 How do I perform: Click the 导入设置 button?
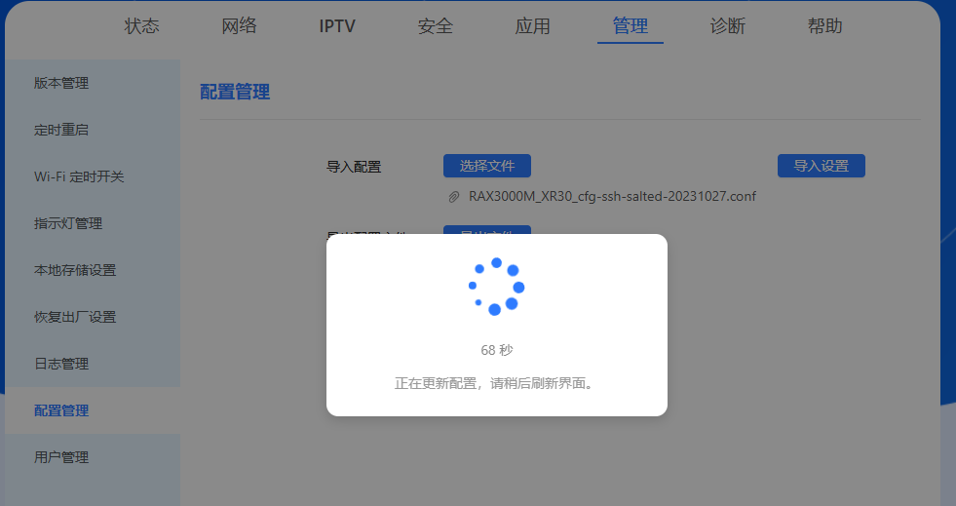tap(822, 166)
